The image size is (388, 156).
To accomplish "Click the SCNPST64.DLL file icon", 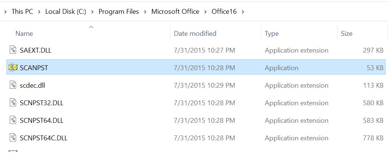I will (x=13, y=120).
